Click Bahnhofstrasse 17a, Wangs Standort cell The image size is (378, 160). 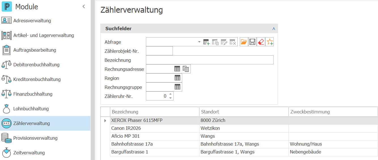point(244,144)
